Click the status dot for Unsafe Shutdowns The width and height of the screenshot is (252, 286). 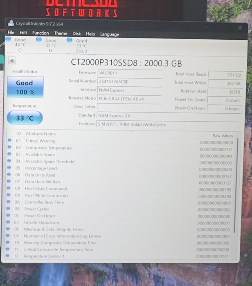8,222
